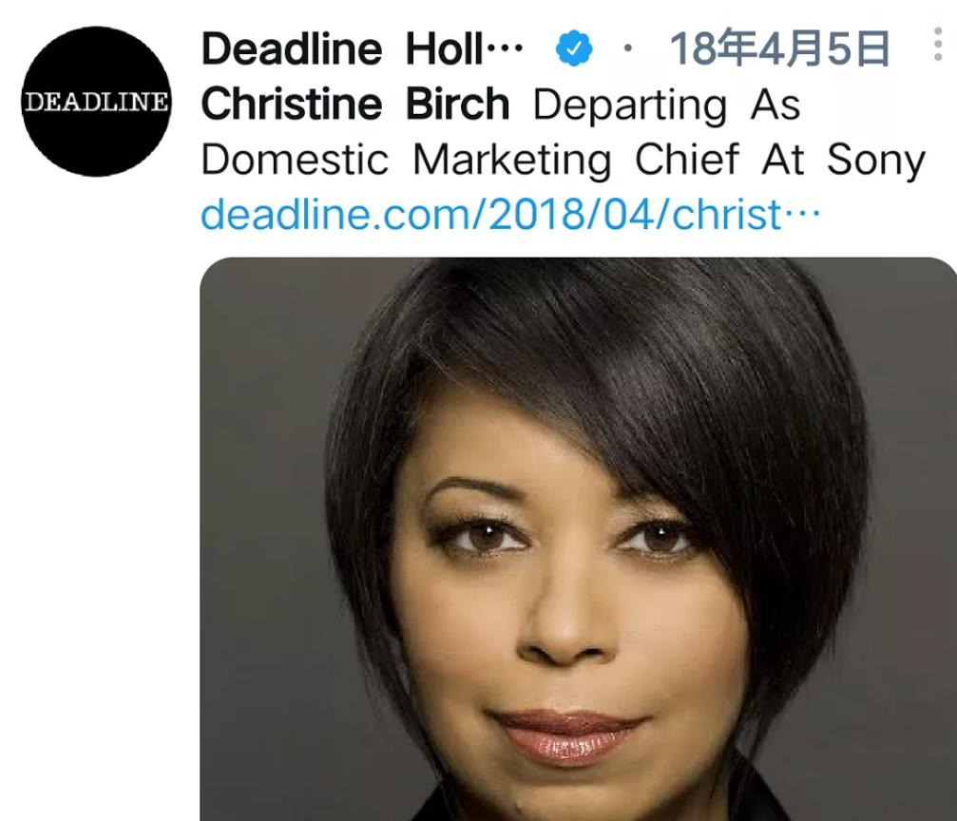Open the Deadline Holl… account name
The image size is (957, 821).
click(x=362, y=48)
